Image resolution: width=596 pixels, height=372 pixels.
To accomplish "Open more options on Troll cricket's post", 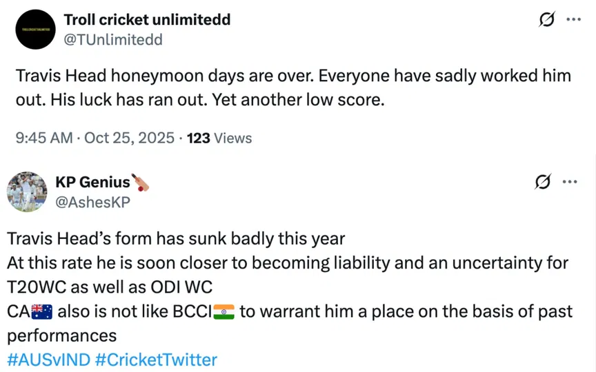I will pyautogui.click(x=573, y=20).
